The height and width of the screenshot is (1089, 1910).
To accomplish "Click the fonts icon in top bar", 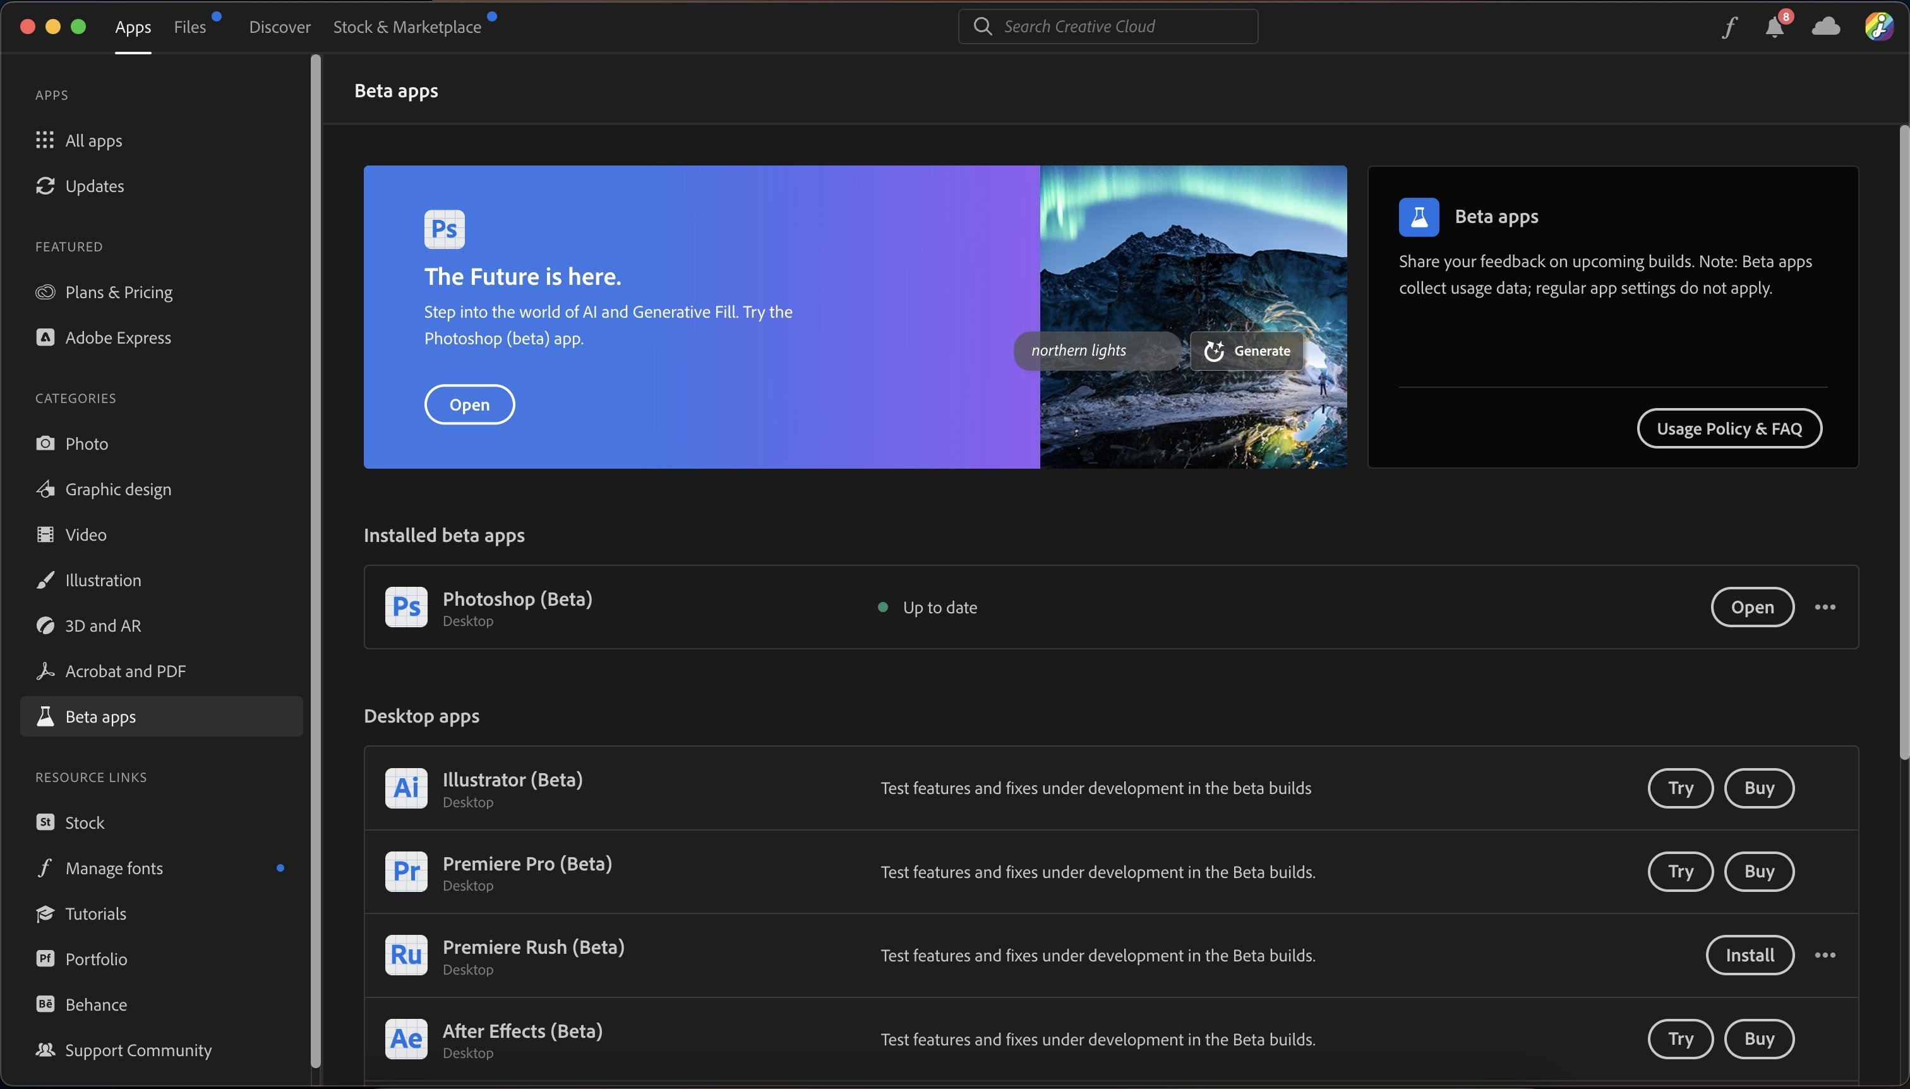I will pos(1728,28).
